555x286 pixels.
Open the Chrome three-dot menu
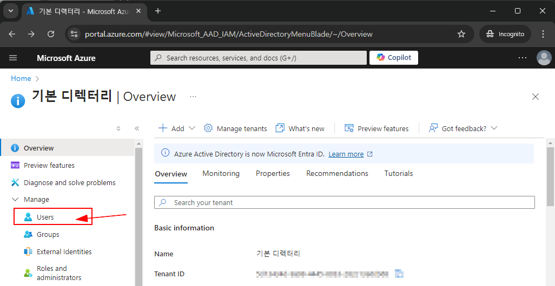coord(543,34)
